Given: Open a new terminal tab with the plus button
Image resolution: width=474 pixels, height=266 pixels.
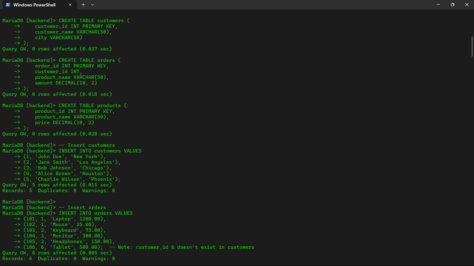Looking at the screenshot, I should coord(83,5).
